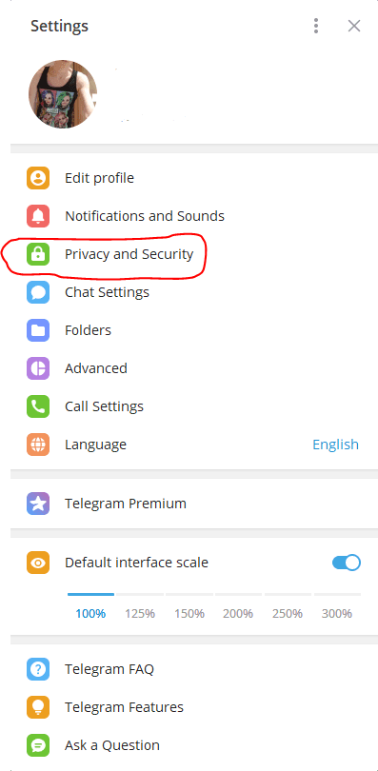
Task: Click the Telegram Premium star icon
Action: tap(38, 504)
